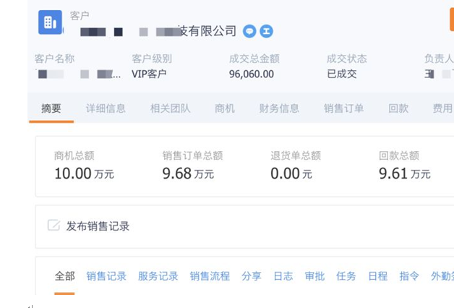View the 任务 filter list
The image size is (454, 308).
[x=346, y=276]
